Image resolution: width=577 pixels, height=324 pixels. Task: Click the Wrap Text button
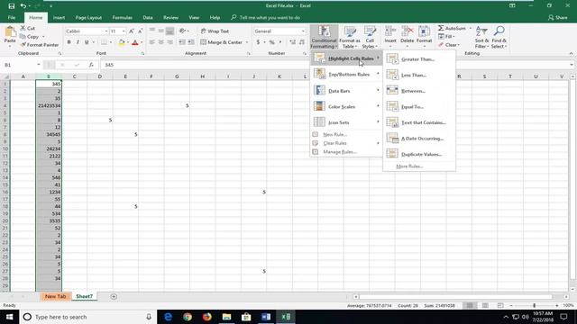coord(215,31)
